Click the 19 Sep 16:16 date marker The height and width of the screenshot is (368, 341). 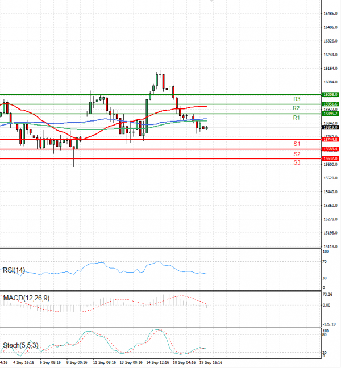[x=210, y=361]
